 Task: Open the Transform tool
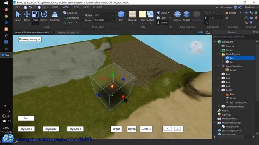55,16
